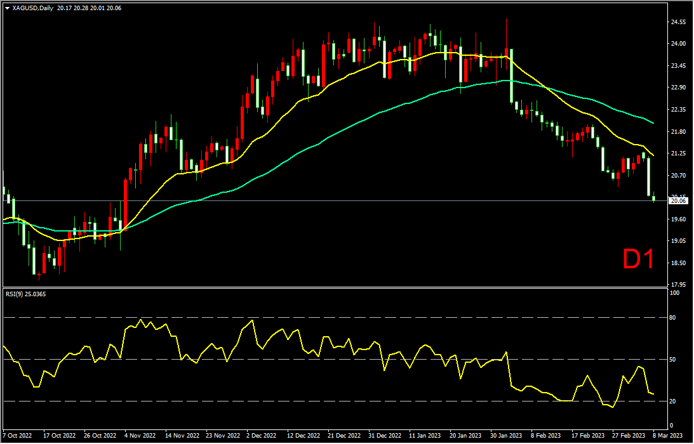694x444 pixels.
Task: Click the 8 Mar 2023 date label
Action: 667,435
